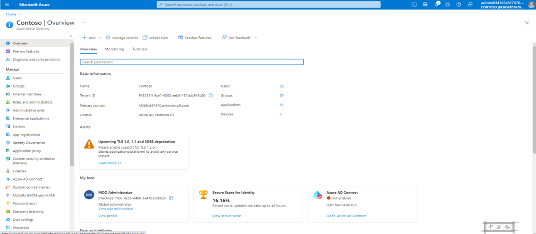This screenshot has width=536, height=234.
Task: Click Preview features in the toolbar
Action: [x=195, y=38]
